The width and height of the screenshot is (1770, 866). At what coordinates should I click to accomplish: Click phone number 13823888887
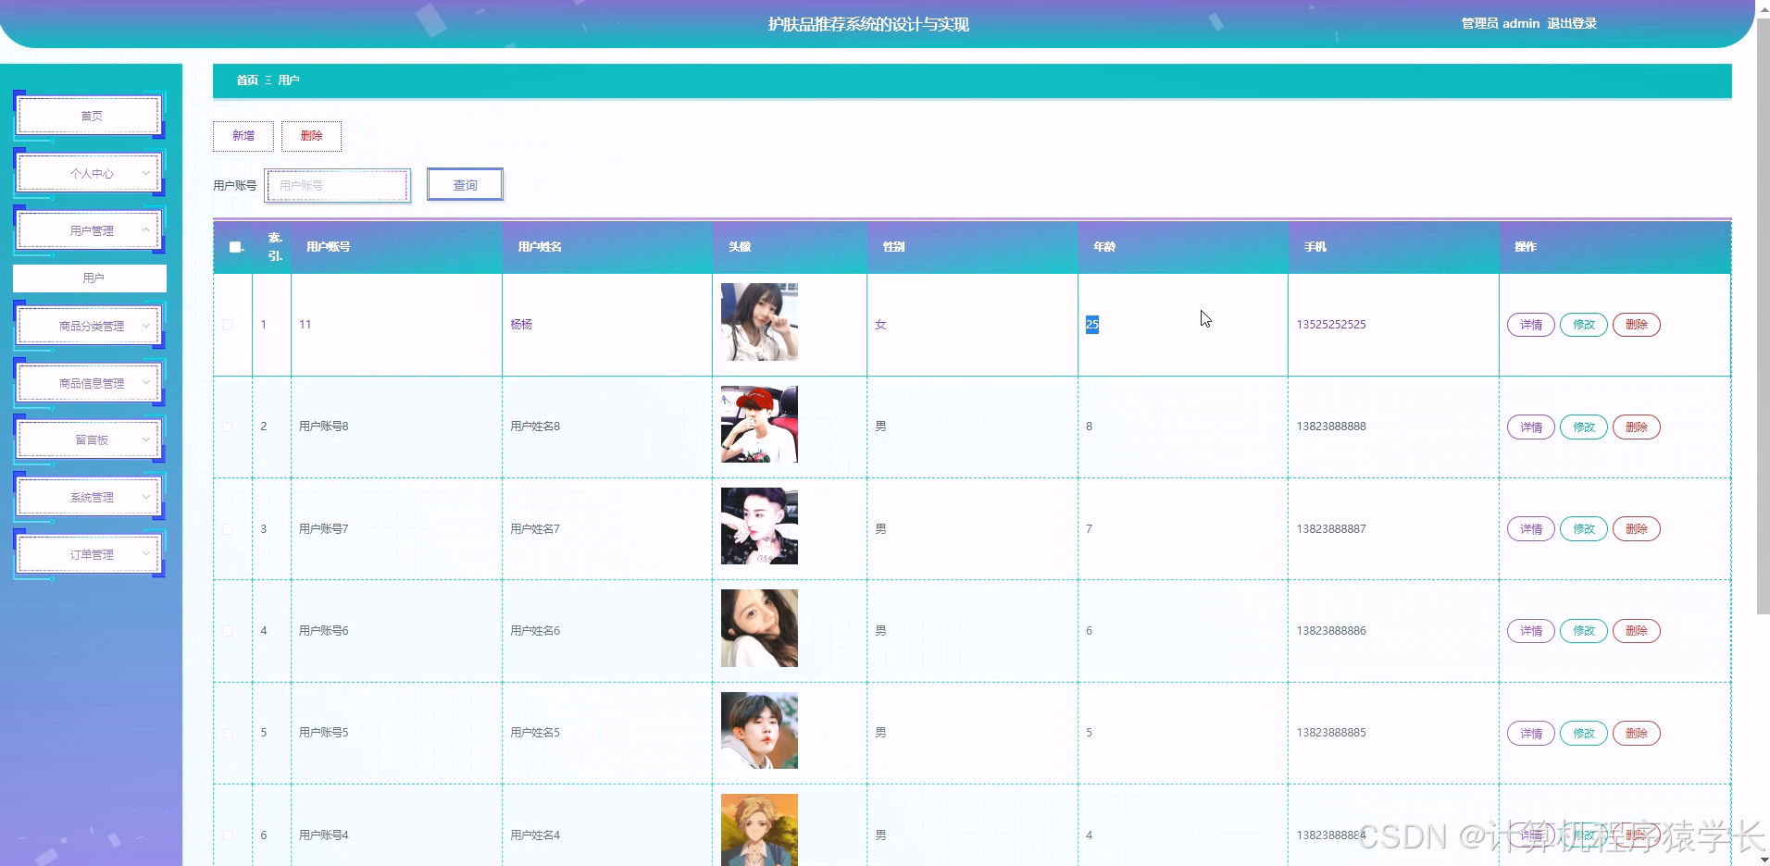pos(1331,529)
